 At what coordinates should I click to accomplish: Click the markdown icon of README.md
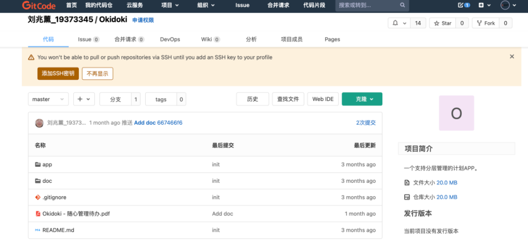38,230
